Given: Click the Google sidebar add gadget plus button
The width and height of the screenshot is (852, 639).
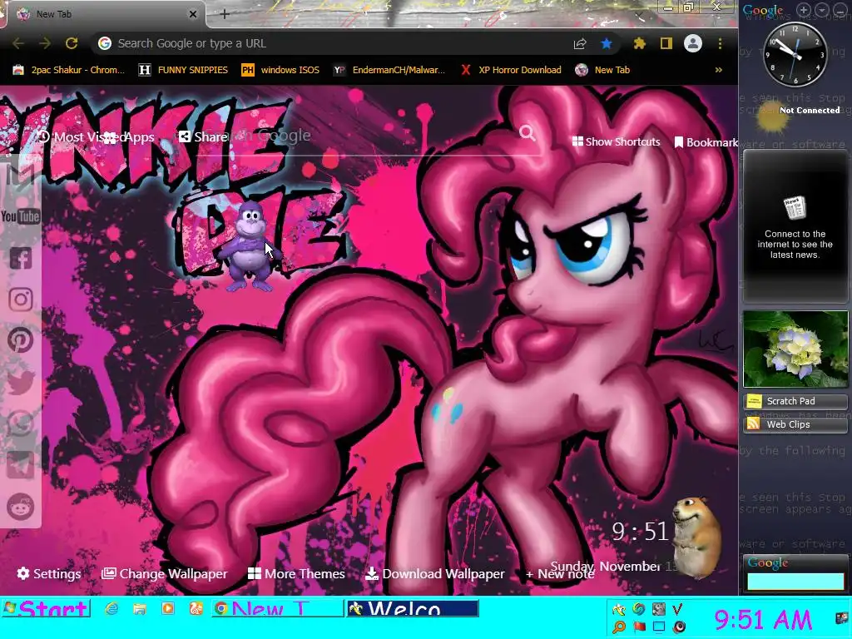Looking at the screenshot, I should click(804, 10).
